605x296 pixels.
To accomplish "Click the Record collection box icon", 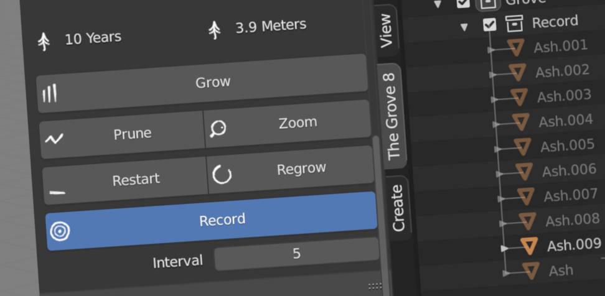I will pos(514,23).
